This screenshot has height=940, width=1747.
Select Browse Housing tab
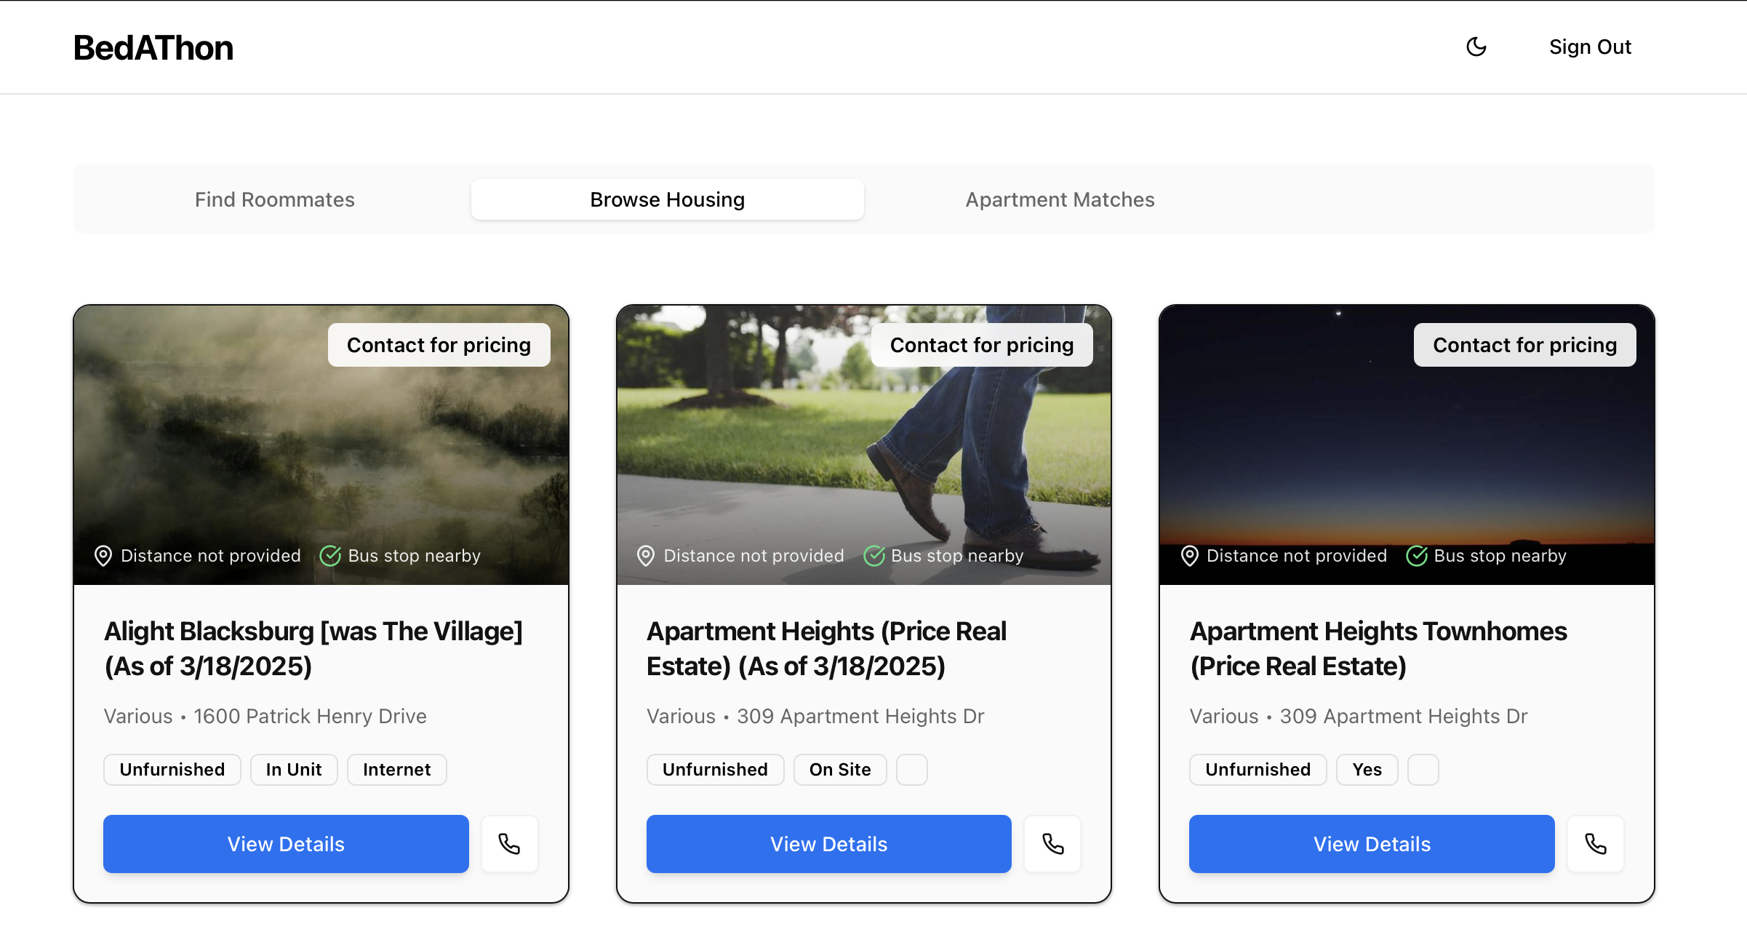667,199
